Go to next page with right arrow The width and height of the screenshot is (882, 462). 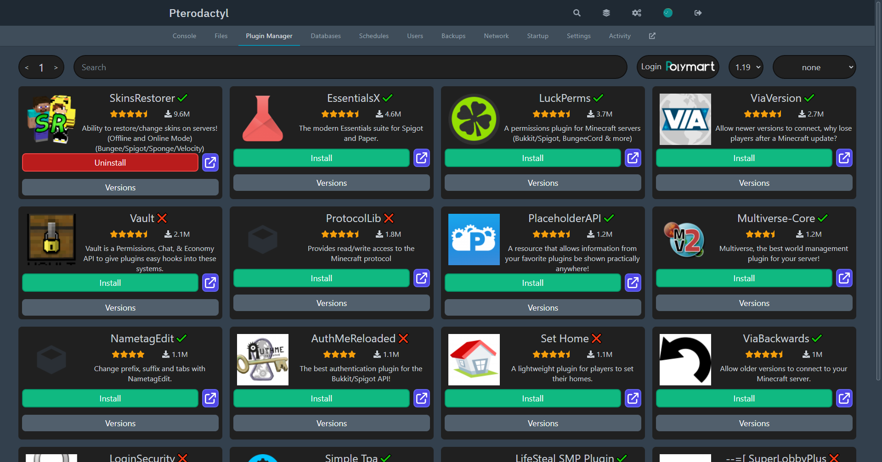56,68
